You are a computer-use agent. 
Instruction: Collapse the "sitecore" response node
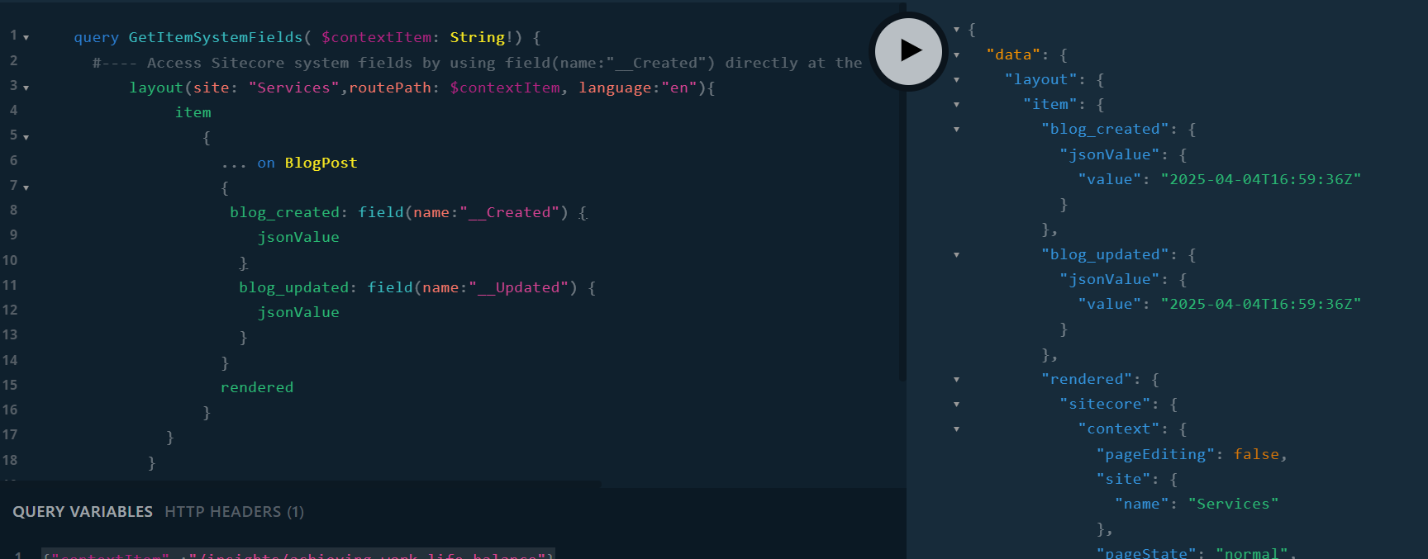(x=956, y=405)
